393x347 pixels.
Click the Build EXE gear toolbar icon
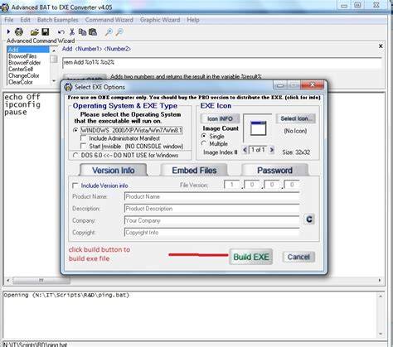(19, 32)
